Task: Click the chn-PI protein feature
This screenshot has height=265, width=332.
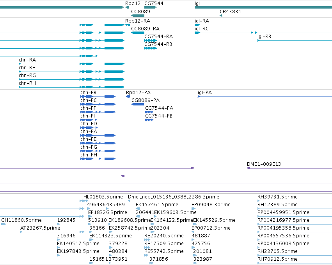Action: tap(89, 120)
